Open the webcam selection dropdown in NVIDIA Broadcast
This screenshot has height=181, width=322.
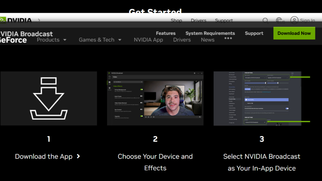click(x=128, y=82)
